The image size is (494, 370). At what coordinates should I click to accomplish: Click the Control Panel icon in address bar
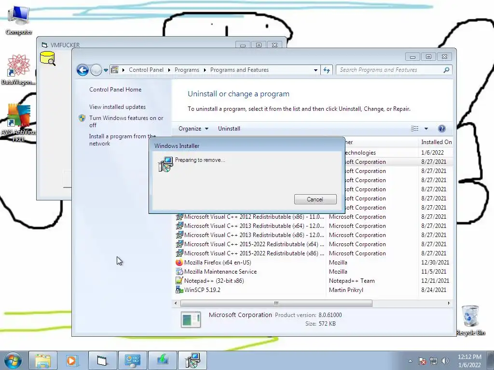(x=115, y=70)
